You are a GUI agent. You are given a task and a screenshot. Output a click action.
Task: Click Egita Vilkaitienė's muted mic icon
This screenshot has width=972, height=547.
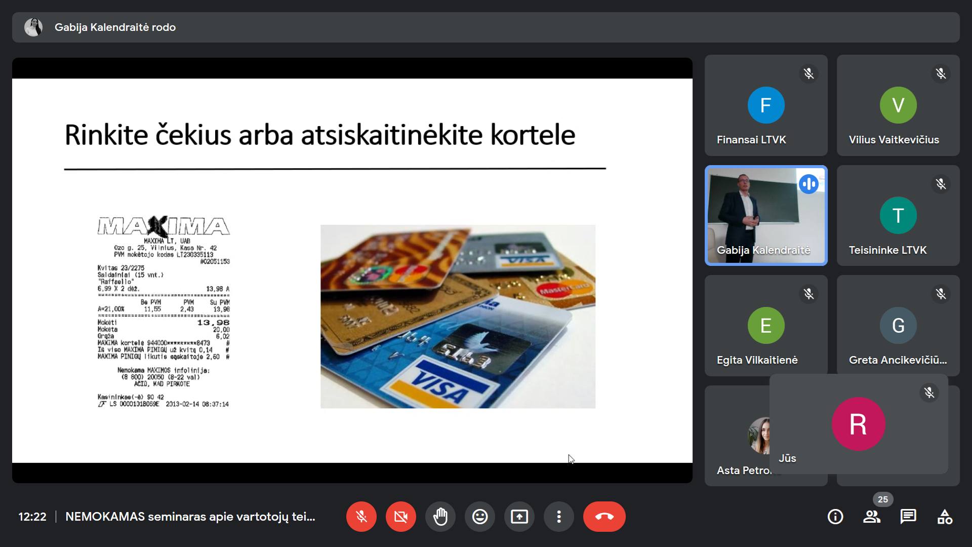[808, 294]
